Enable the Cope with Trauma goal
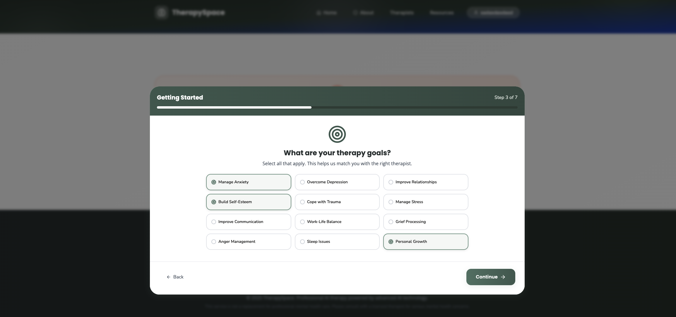The image size is (676, 317). (x=337, y=202)
